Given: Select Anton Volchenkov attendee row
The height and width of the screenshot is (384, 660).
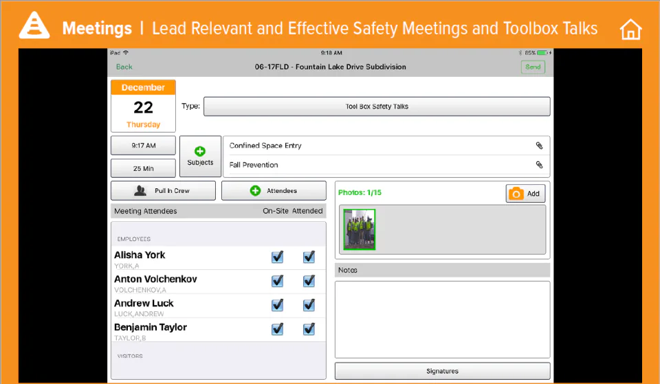Looking at the screenshot, I should point(218,282).
